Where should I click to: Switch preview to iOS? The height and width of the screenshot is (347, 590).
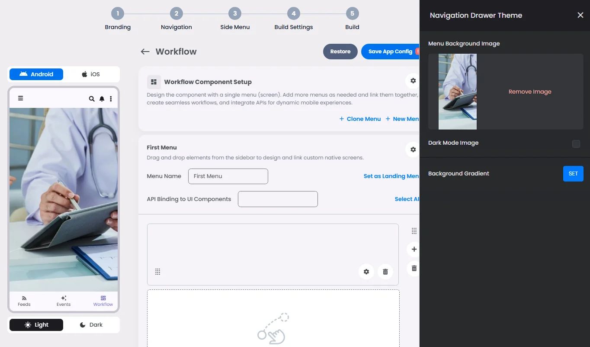point(91,75)
